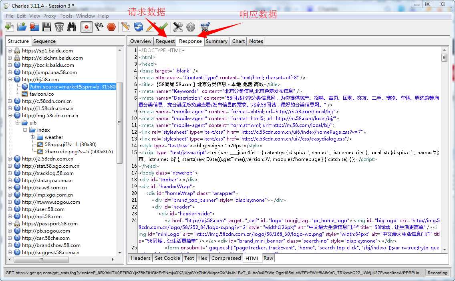455x281 pixels.
Task: Select the http://tracklog.58.com host
Action: 48,173
